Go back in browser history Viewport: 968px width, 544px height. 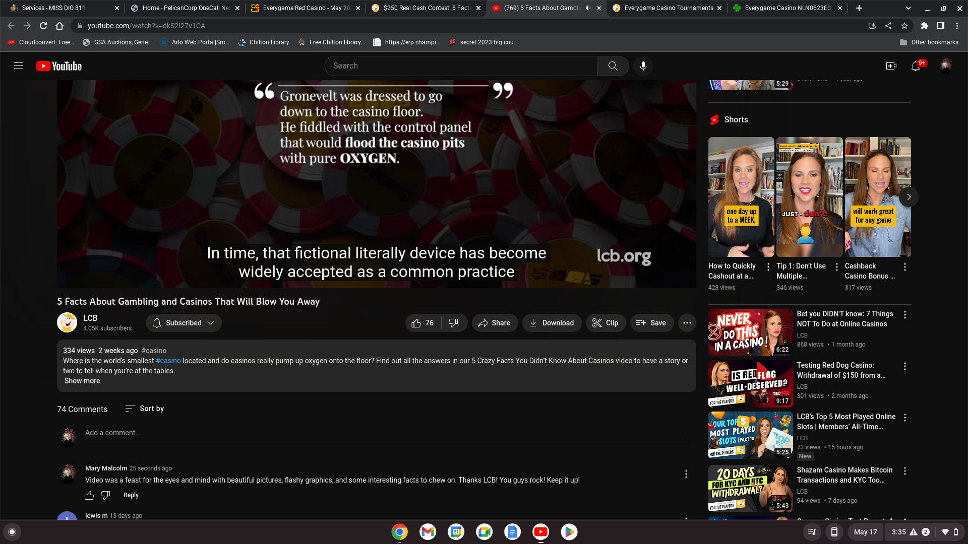pyautogui.click(x=11, y=26)
